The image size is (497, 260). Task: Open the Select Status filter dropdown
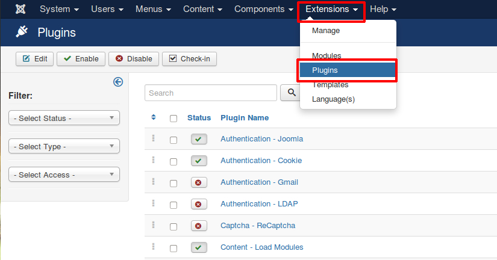point(64,118)
